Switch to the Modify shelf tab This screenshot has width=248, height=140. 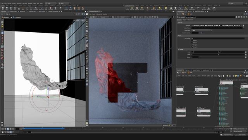click(x=7, y=6)
